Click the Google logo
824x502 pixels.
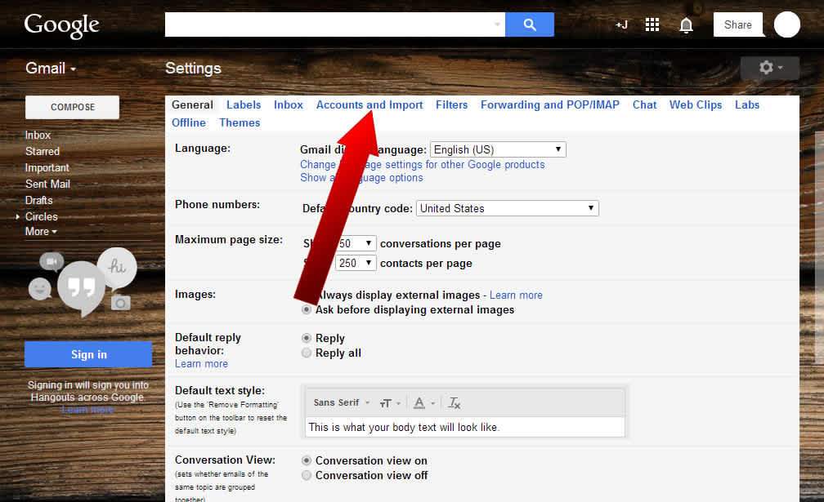62,25
